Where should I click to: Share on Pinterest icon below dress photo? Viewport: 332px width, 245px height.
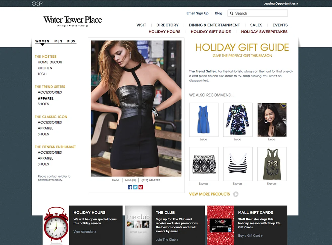(x=140, y=187)
